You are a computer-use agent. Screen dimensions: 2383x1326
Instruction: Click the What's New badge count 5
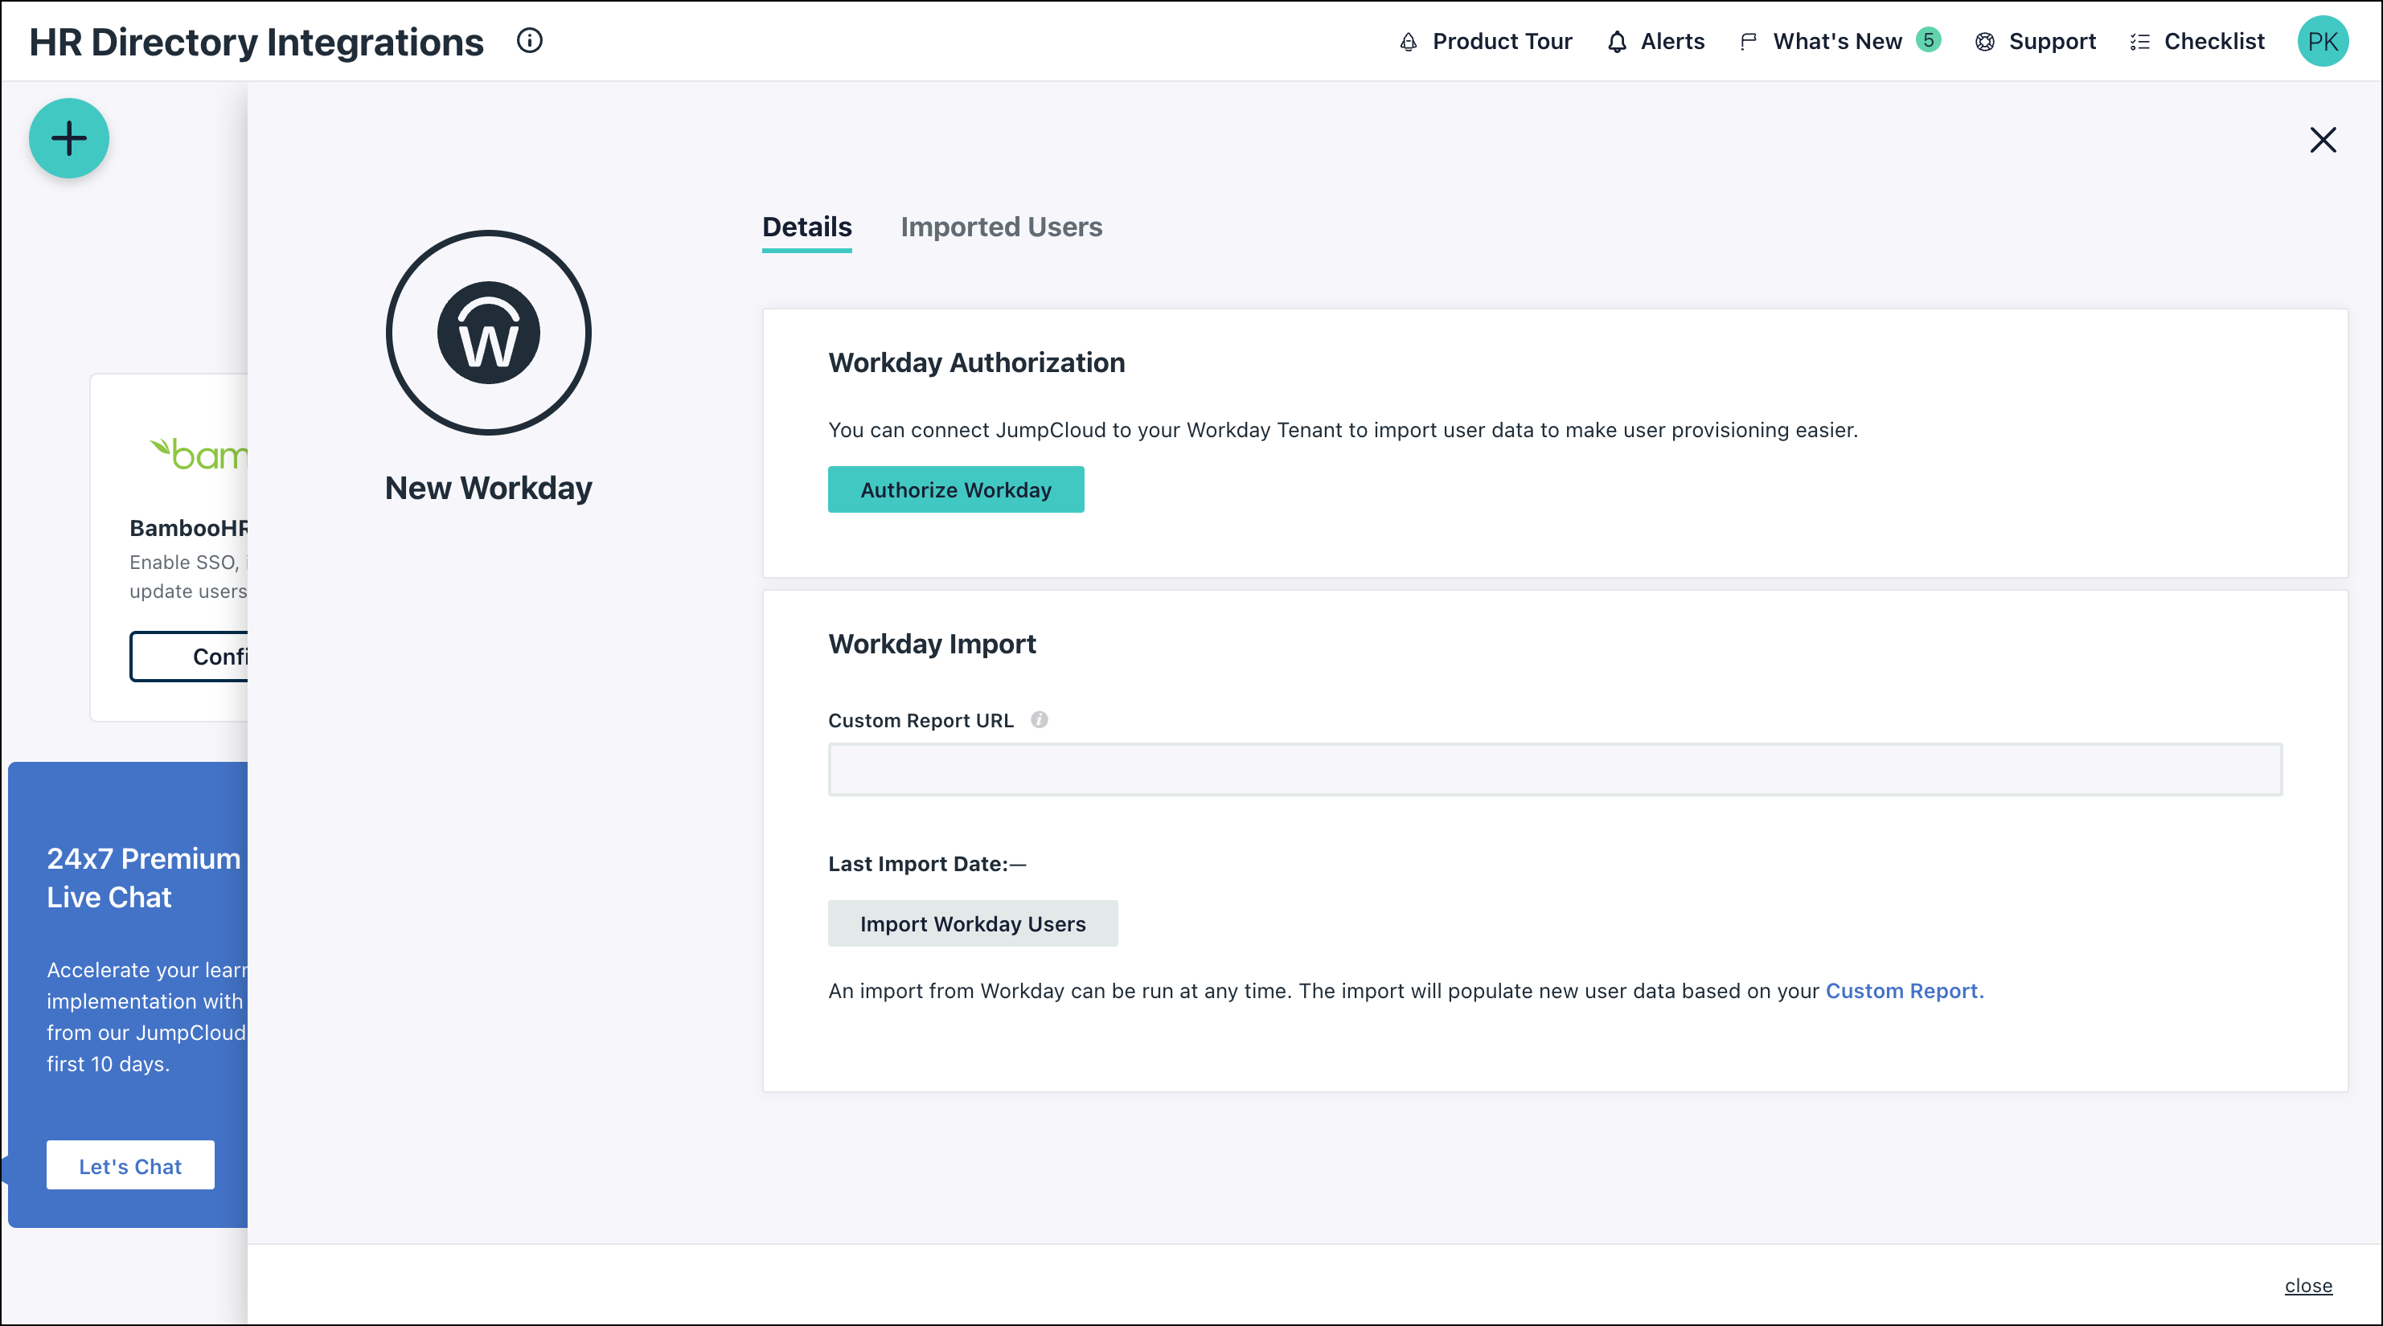(1928, 39)
